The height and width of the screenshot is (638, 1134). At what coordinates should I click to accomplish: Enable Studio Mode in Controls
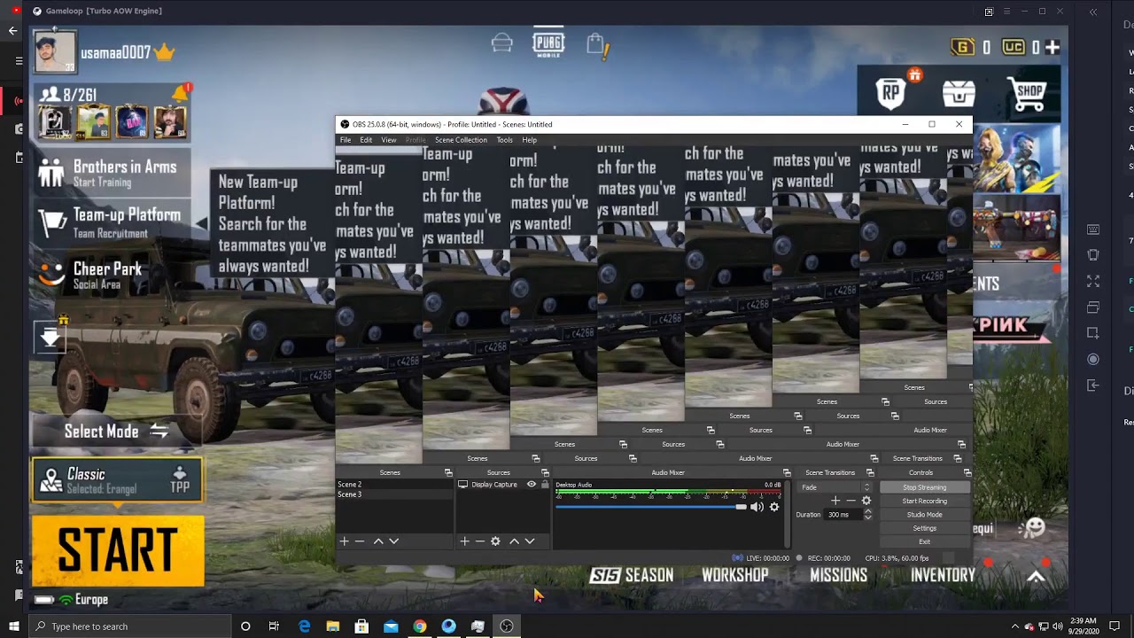(x=924, y=515)
